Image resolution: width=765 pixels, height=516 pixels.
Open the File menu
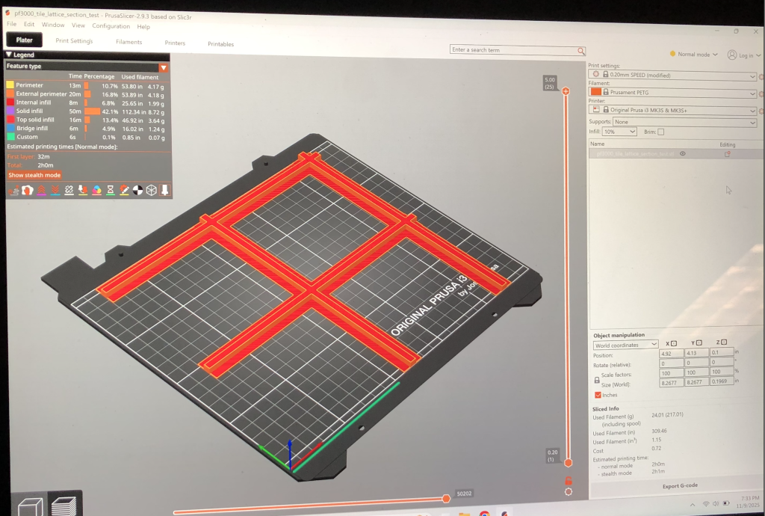coord(11,24)
